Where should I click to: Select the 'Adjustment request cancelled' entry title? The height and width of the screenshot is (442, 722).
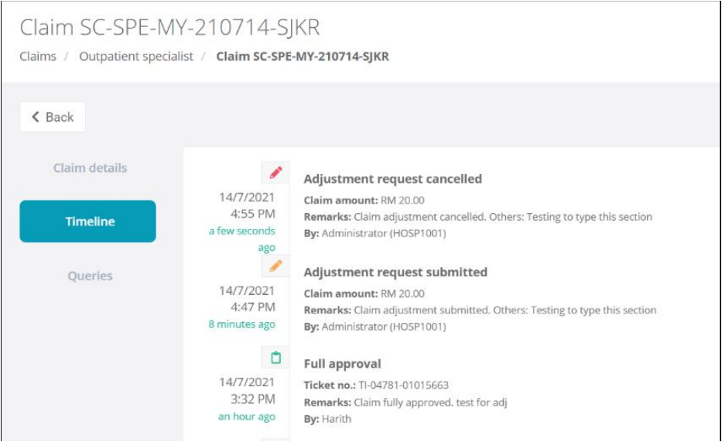pos(392,179)
